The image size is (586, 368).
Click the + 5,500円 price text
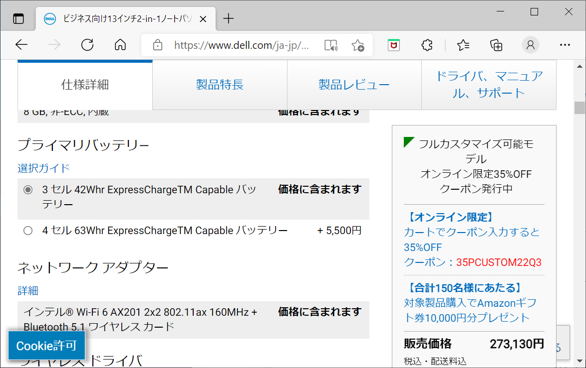[339, 231]
